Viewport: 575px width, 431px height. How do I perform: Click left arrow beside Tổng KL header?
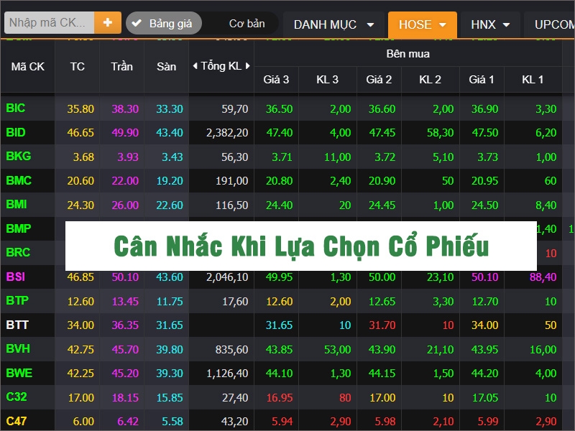(195, 66)
